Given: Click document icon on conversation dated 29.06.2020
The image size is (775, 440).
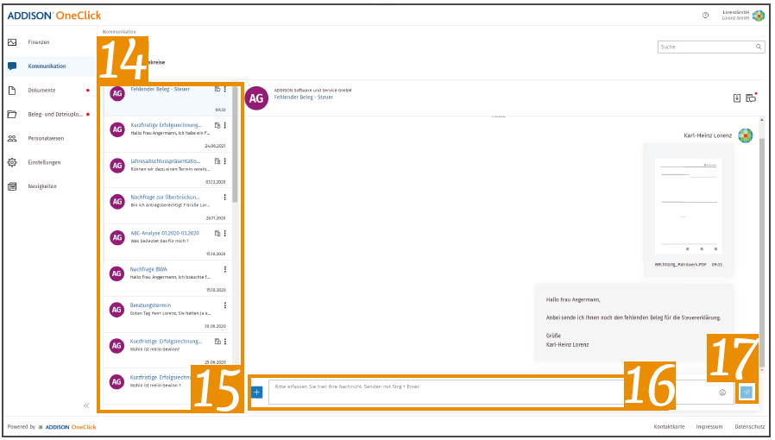Looking at the screenshot, I should click(x=217, y=342).
